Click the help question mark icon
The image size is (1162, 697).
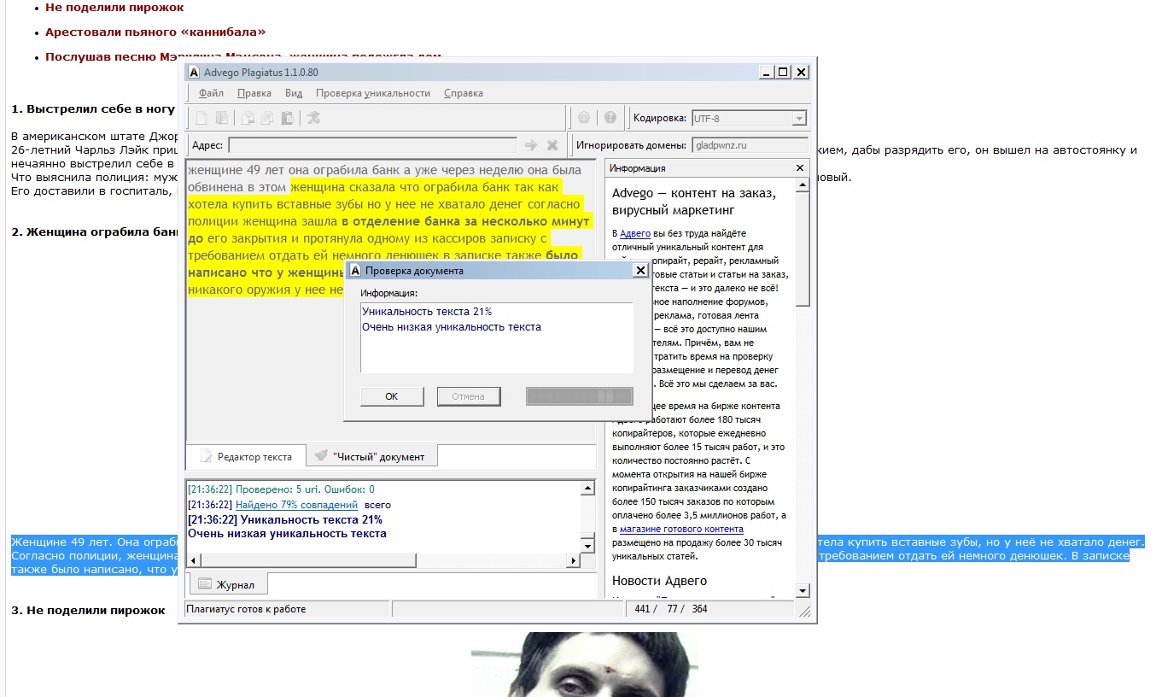coord(610,119)
